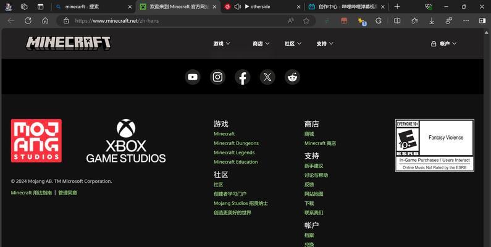
Task: Open the downloads icon in toolbar
Action: point(432,20)
